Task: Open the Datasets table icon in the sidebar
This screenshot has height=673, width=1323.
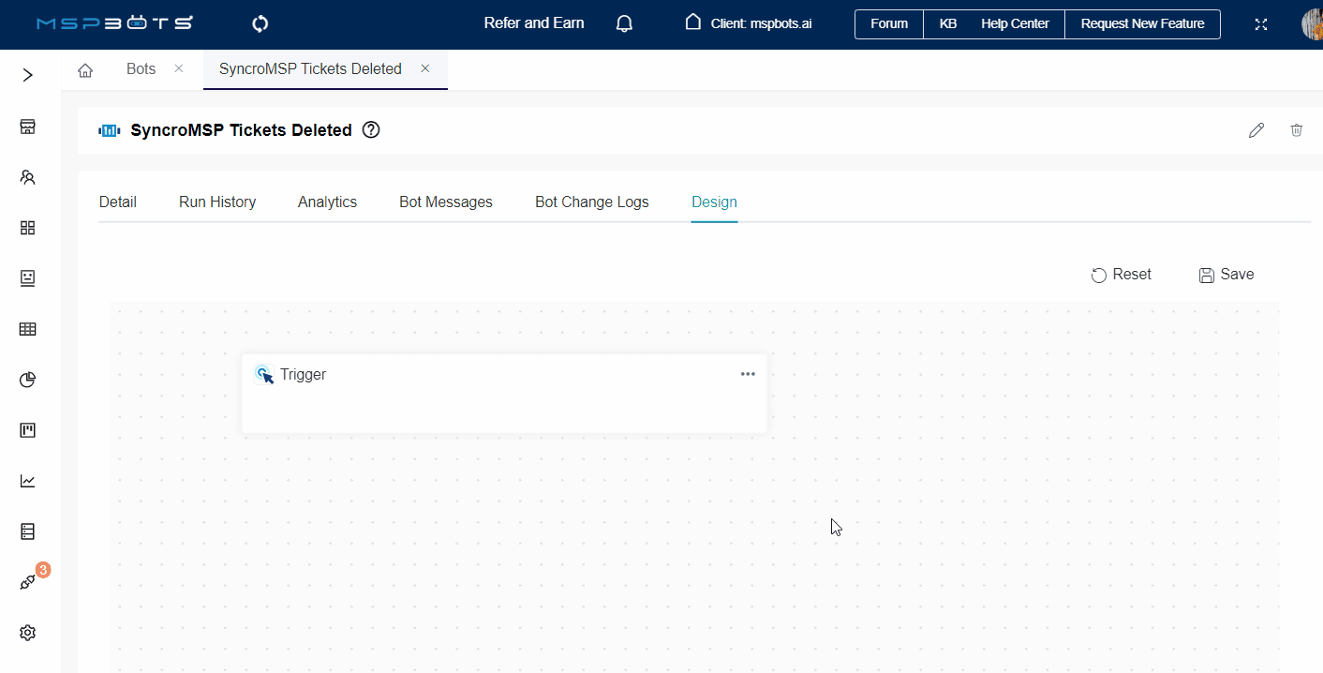Action: point(27,329)
